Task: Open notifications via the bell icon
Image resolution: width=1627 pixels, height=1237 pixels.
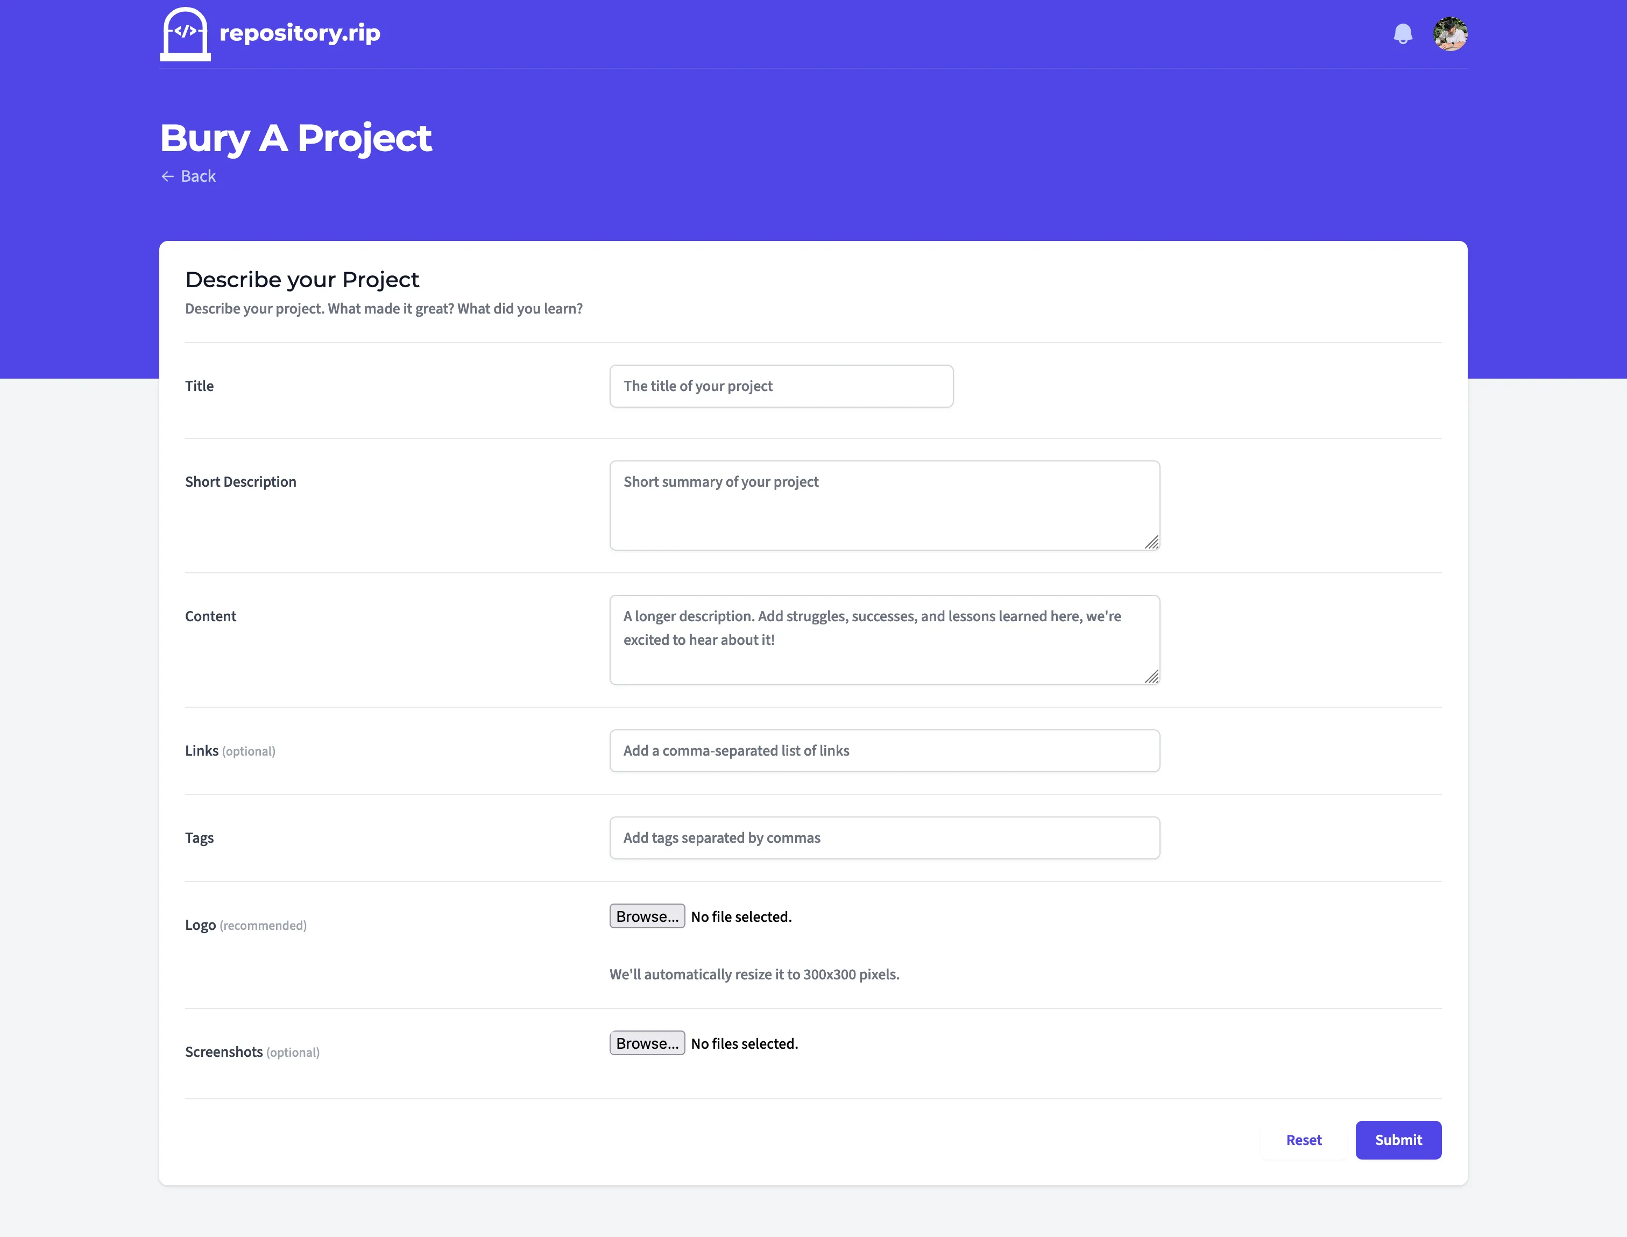Action: click(1402, 34)
